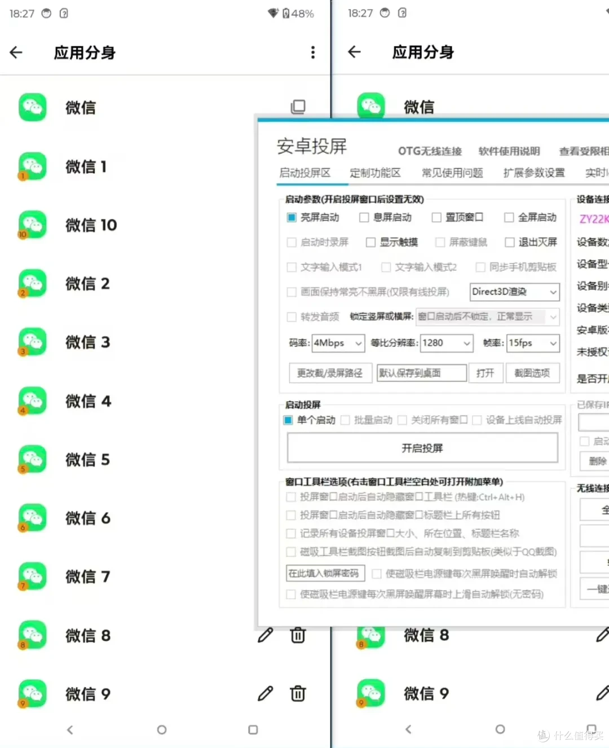Open 微信 1 clone icon
Image resolution: width=609 pixels, height=748 pixels.
(x=33, y=166)
